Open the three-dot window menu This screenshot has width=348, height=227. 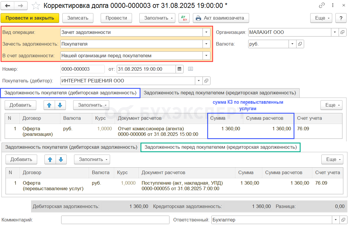pos(332,6)
